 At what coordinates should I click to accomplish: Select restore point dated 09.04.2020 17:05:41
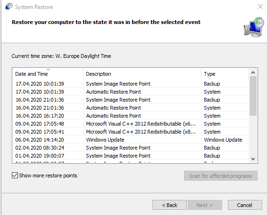pos(131,132)
